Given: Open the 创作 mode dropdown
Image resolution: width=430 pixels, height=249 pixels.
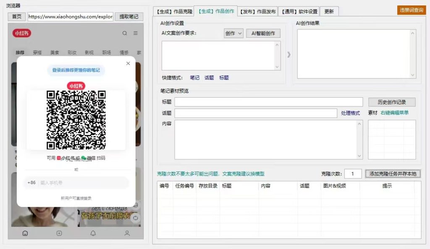Looking at the screenshot, I should tap(233, 33).
